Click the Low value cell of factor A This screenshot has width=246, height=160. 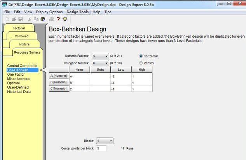coord(121,76)
